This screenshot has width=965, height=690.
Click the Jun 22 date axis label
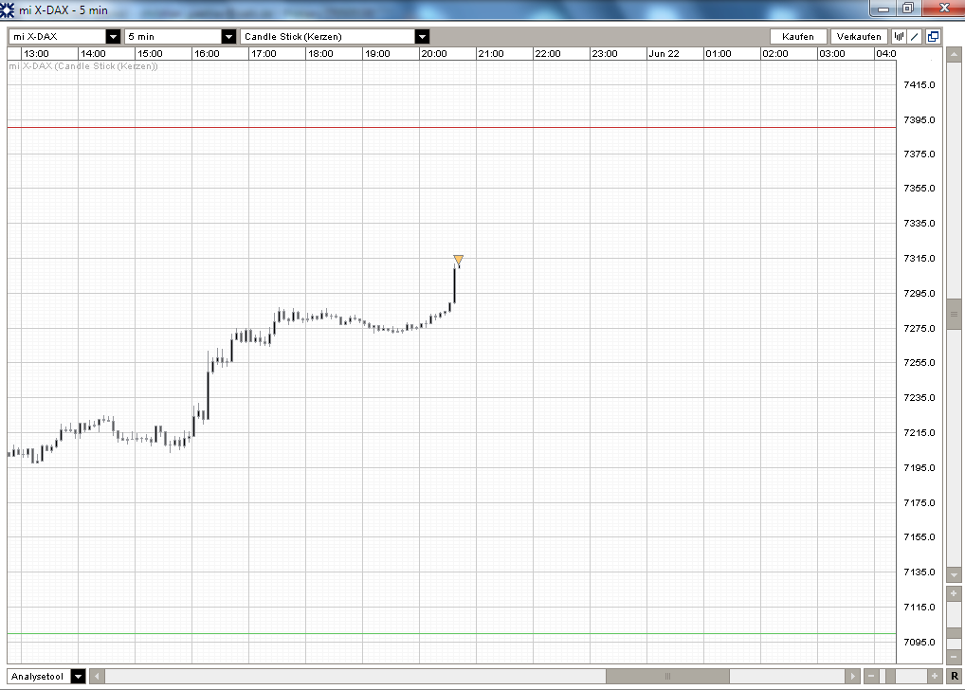(665, 53)
